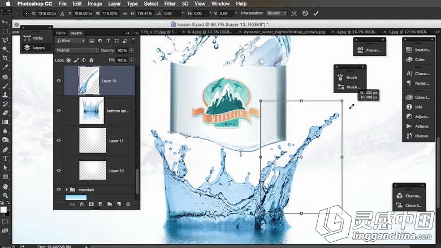
Task: Hide Layer 10
Action: [59, 171]
